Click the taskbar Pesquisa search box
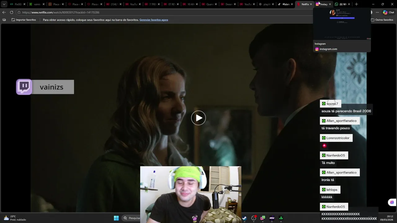The height and width of the screenshot is (223, 397). pos(131,218)
